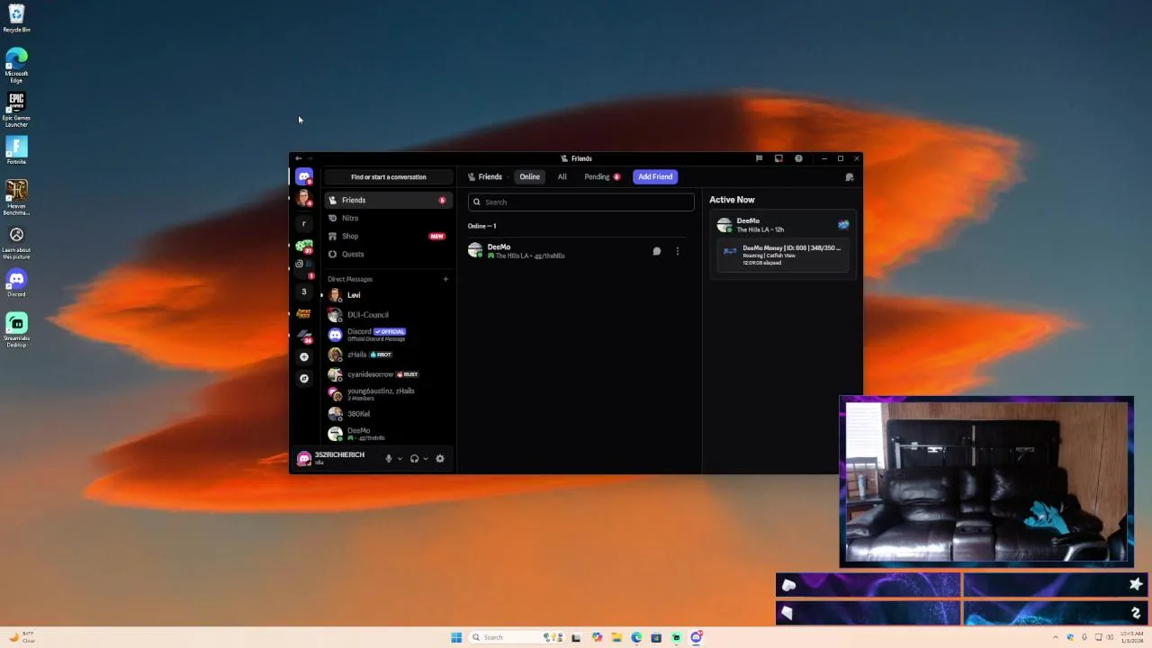Image resolution: width=1152 pixels, height=648 pixels.
Task: Open DM with cyanidesorrow
Action: coord(388,374)
